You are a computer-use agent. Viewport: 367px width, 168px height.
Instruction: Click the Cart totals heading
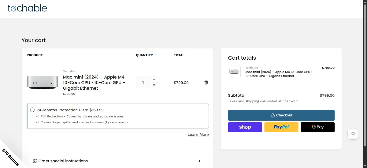click(x=242, y=58)
